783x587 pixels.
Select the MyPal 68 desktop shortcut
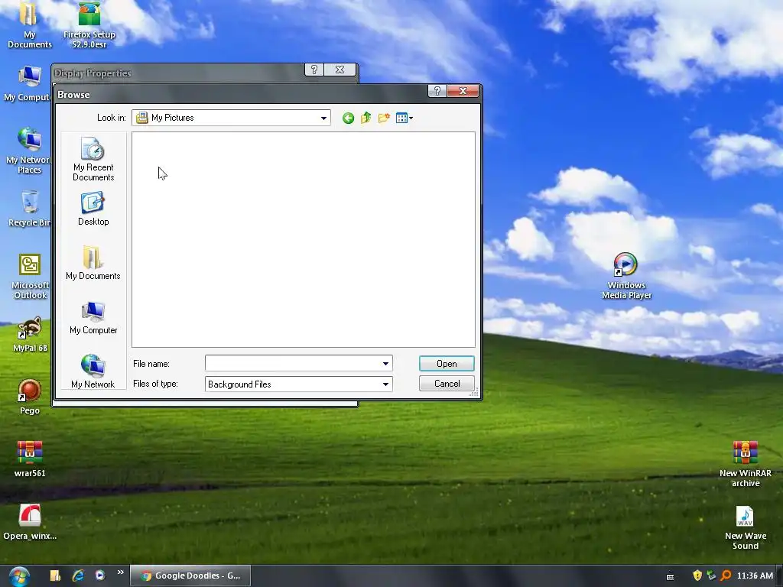30,335
